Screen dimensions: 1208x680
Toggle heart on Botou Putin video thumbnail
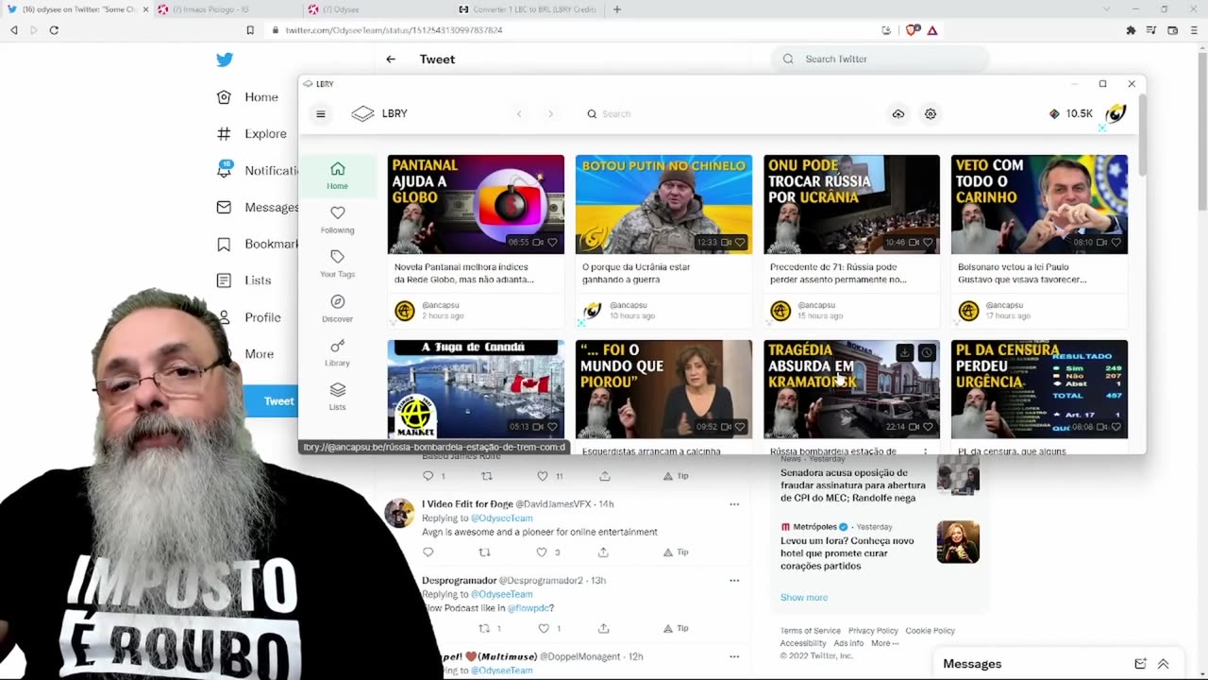point(740,243)
